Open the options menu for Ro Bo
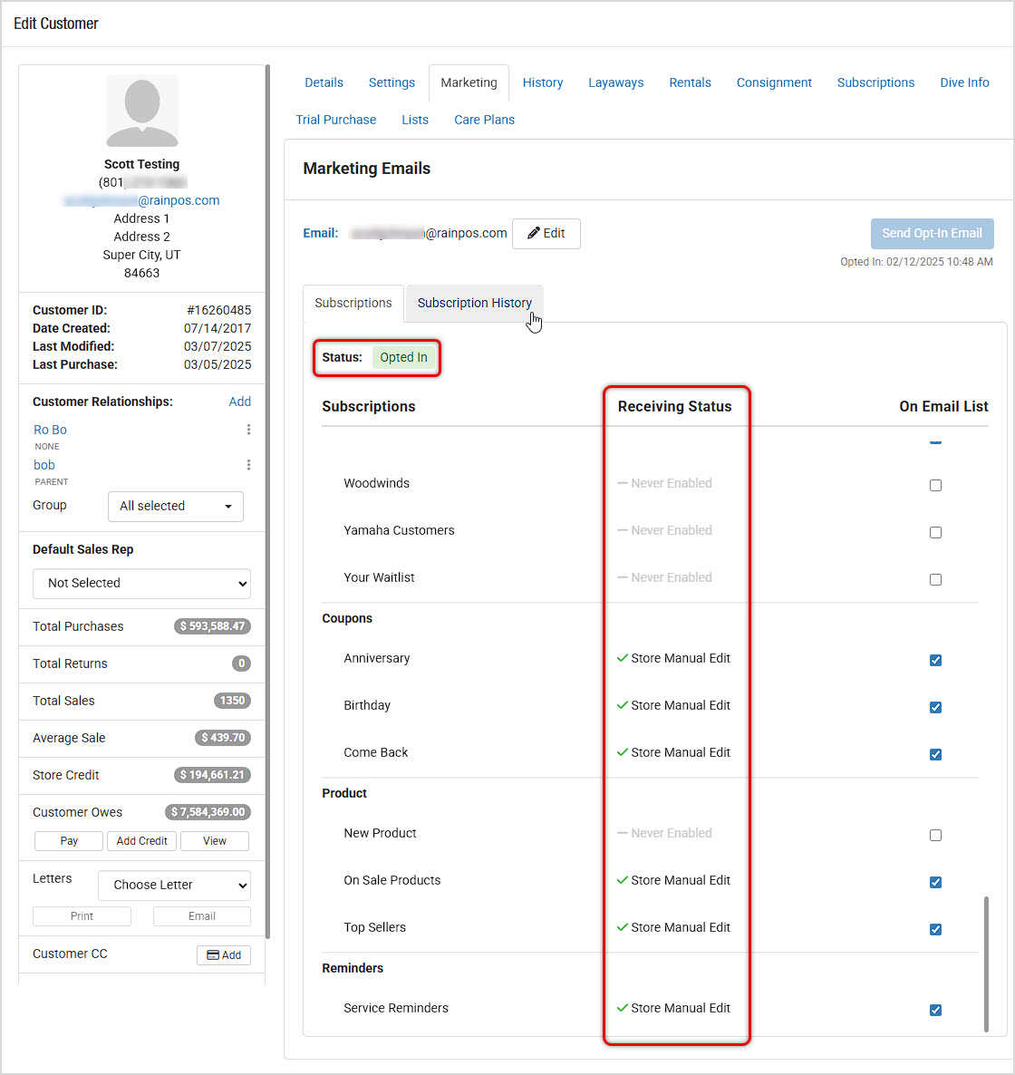The image size is (1015, 1075). [248, 430]
